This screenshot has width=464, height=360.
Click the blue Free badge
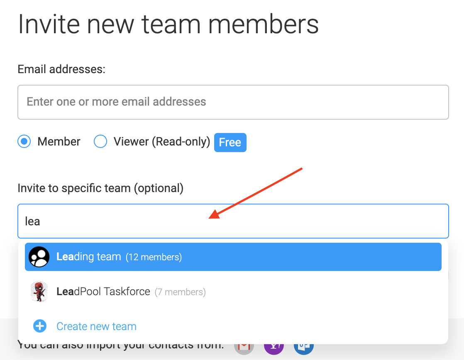coord(230,143)
